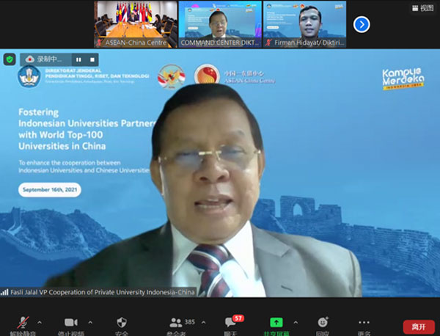The height and width of the screenshot is (336, 440).
Task: Open video options arrow next to camera
Action: 90,323
